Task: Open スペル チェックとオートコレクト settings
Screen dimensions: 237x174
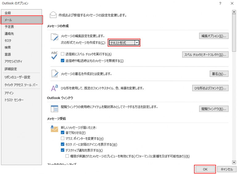Action: coord(205,55)
